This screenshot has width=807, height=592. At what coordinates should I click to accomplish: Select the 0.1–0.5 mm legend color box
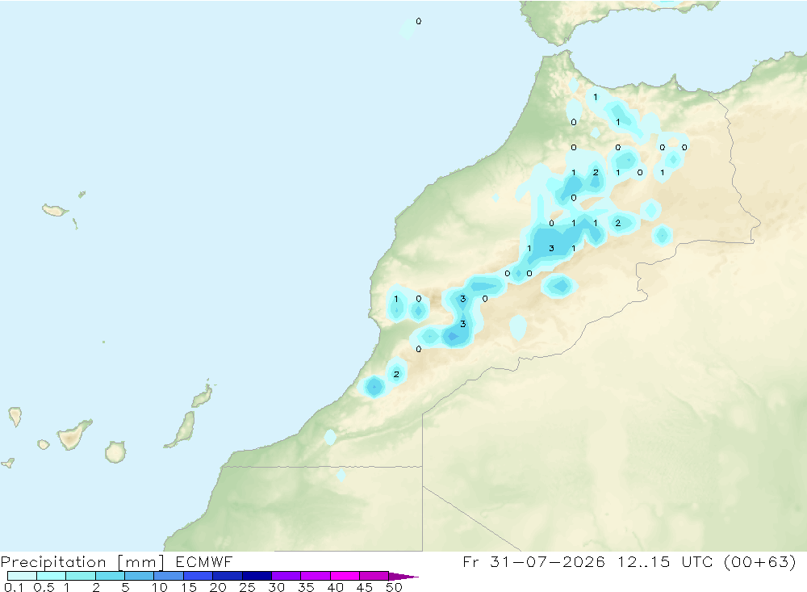[22, 576]
